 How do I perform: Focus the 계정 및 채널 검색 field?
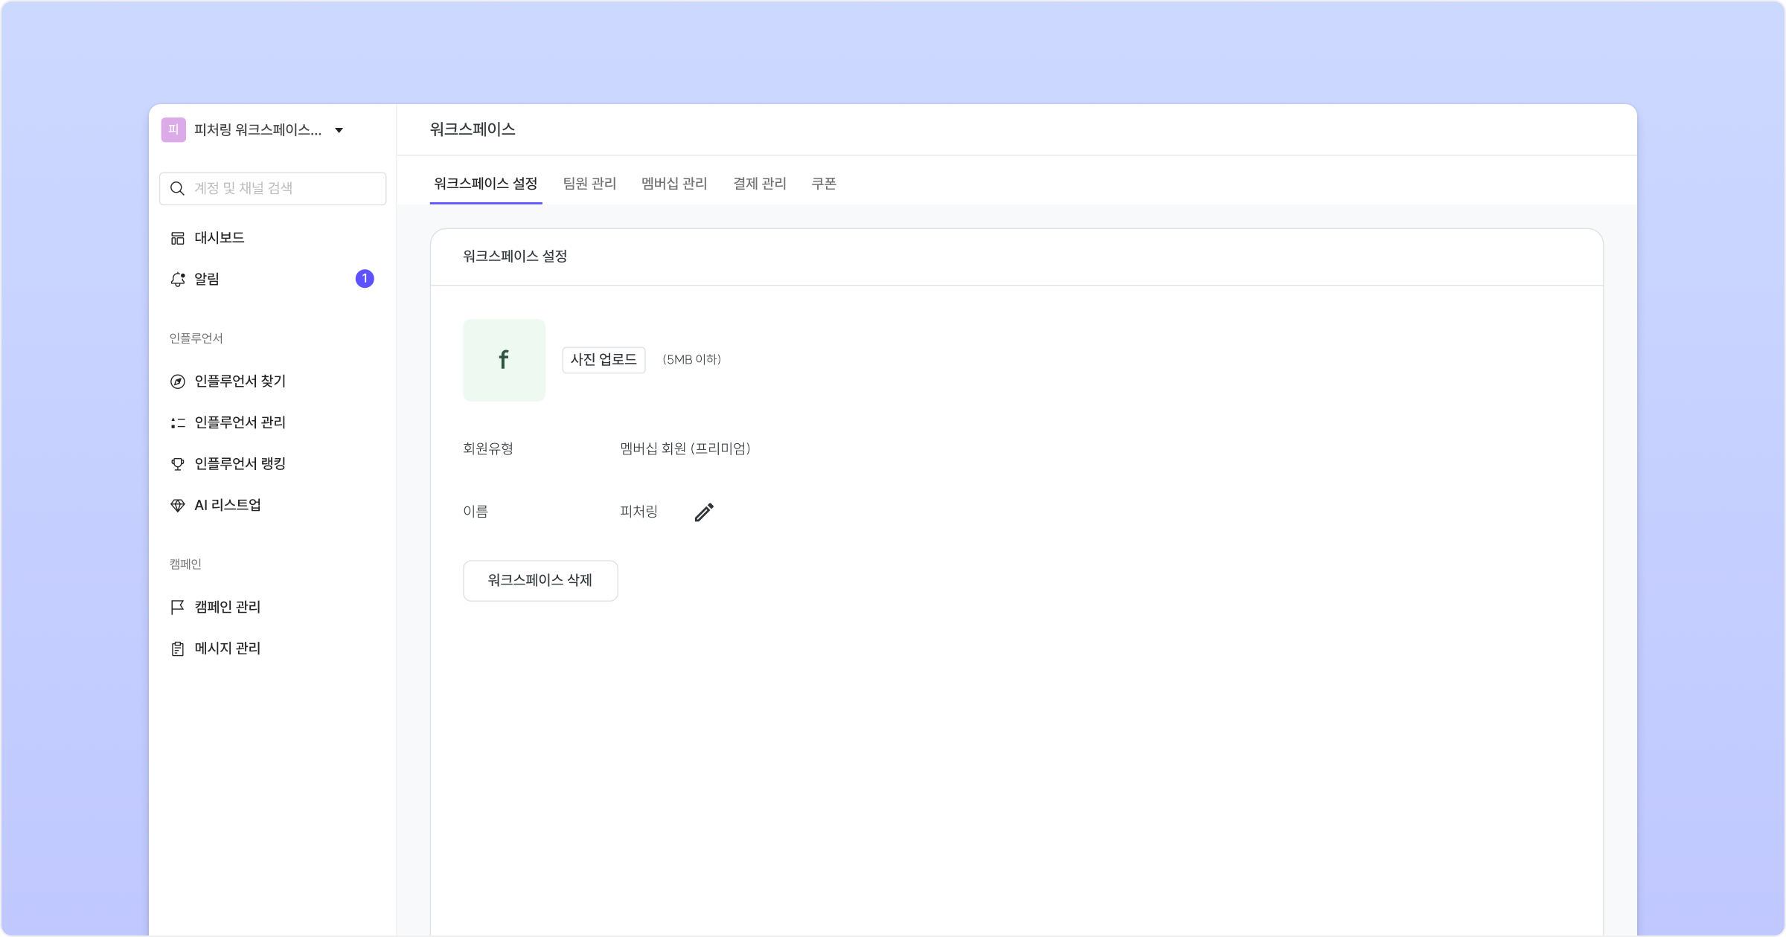point(283,189)
